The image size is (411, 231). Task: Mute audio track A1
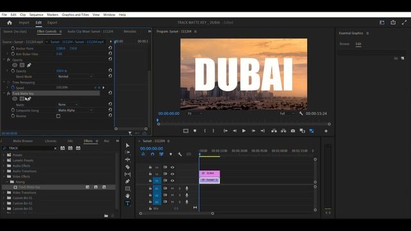click(x=172, y=188)
